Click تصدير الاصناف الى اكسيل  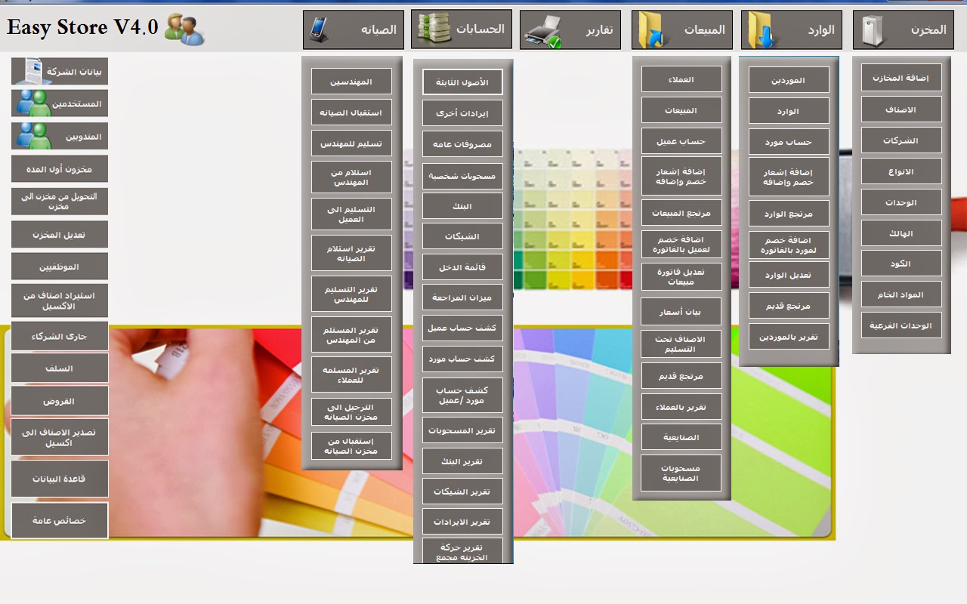[x=60, y=437]
